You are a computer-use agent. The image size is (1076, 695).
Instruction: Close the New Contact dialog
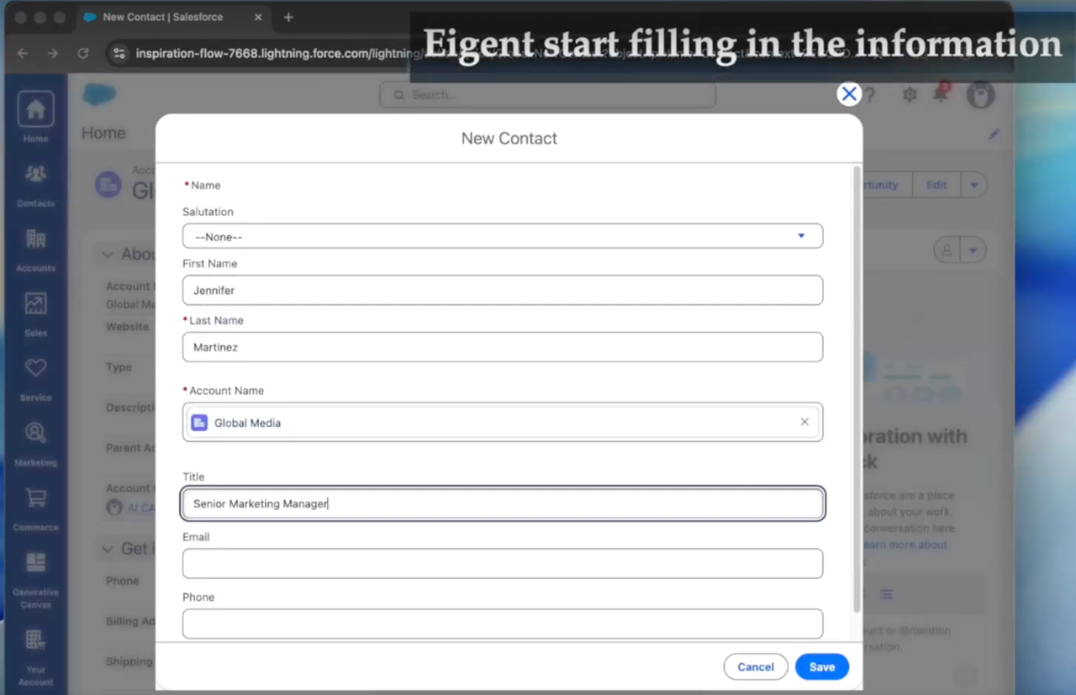849,94
